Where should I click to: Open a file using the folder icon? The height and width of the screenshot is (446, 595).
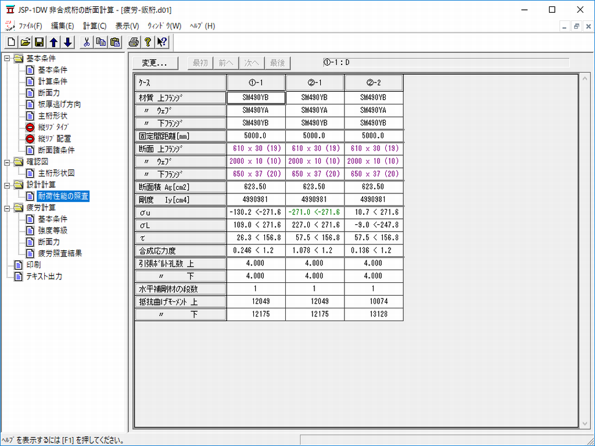[26, 42]
